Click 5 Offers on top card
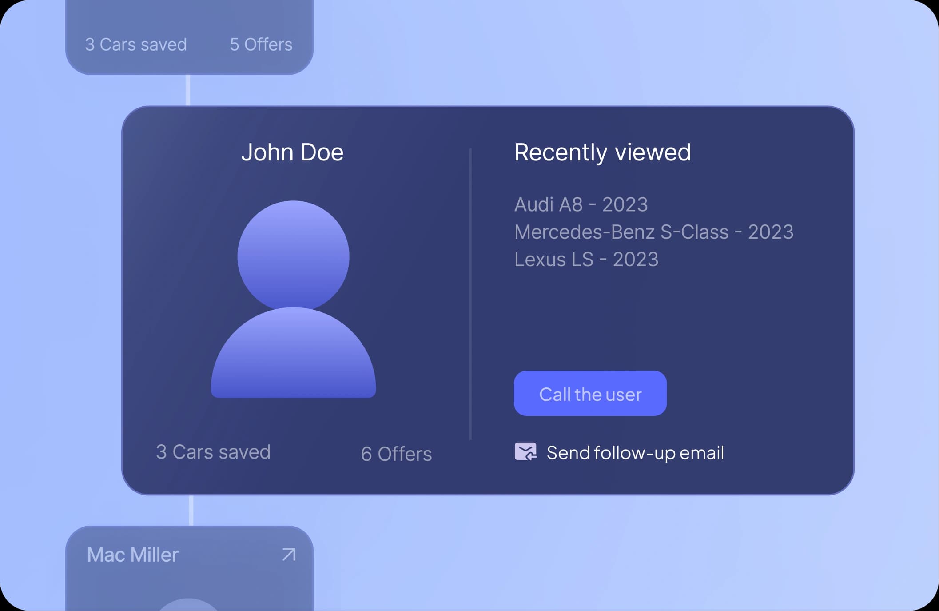This screenshot has width=939, height=611. click(x=261, y=44)
